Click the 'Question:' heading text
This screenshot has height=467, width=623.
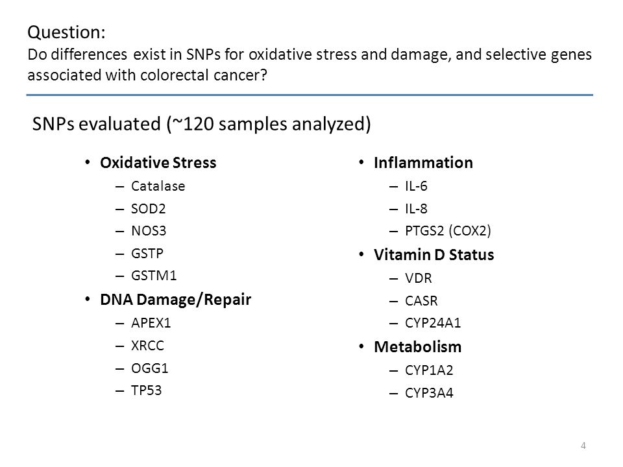(66, 32)
